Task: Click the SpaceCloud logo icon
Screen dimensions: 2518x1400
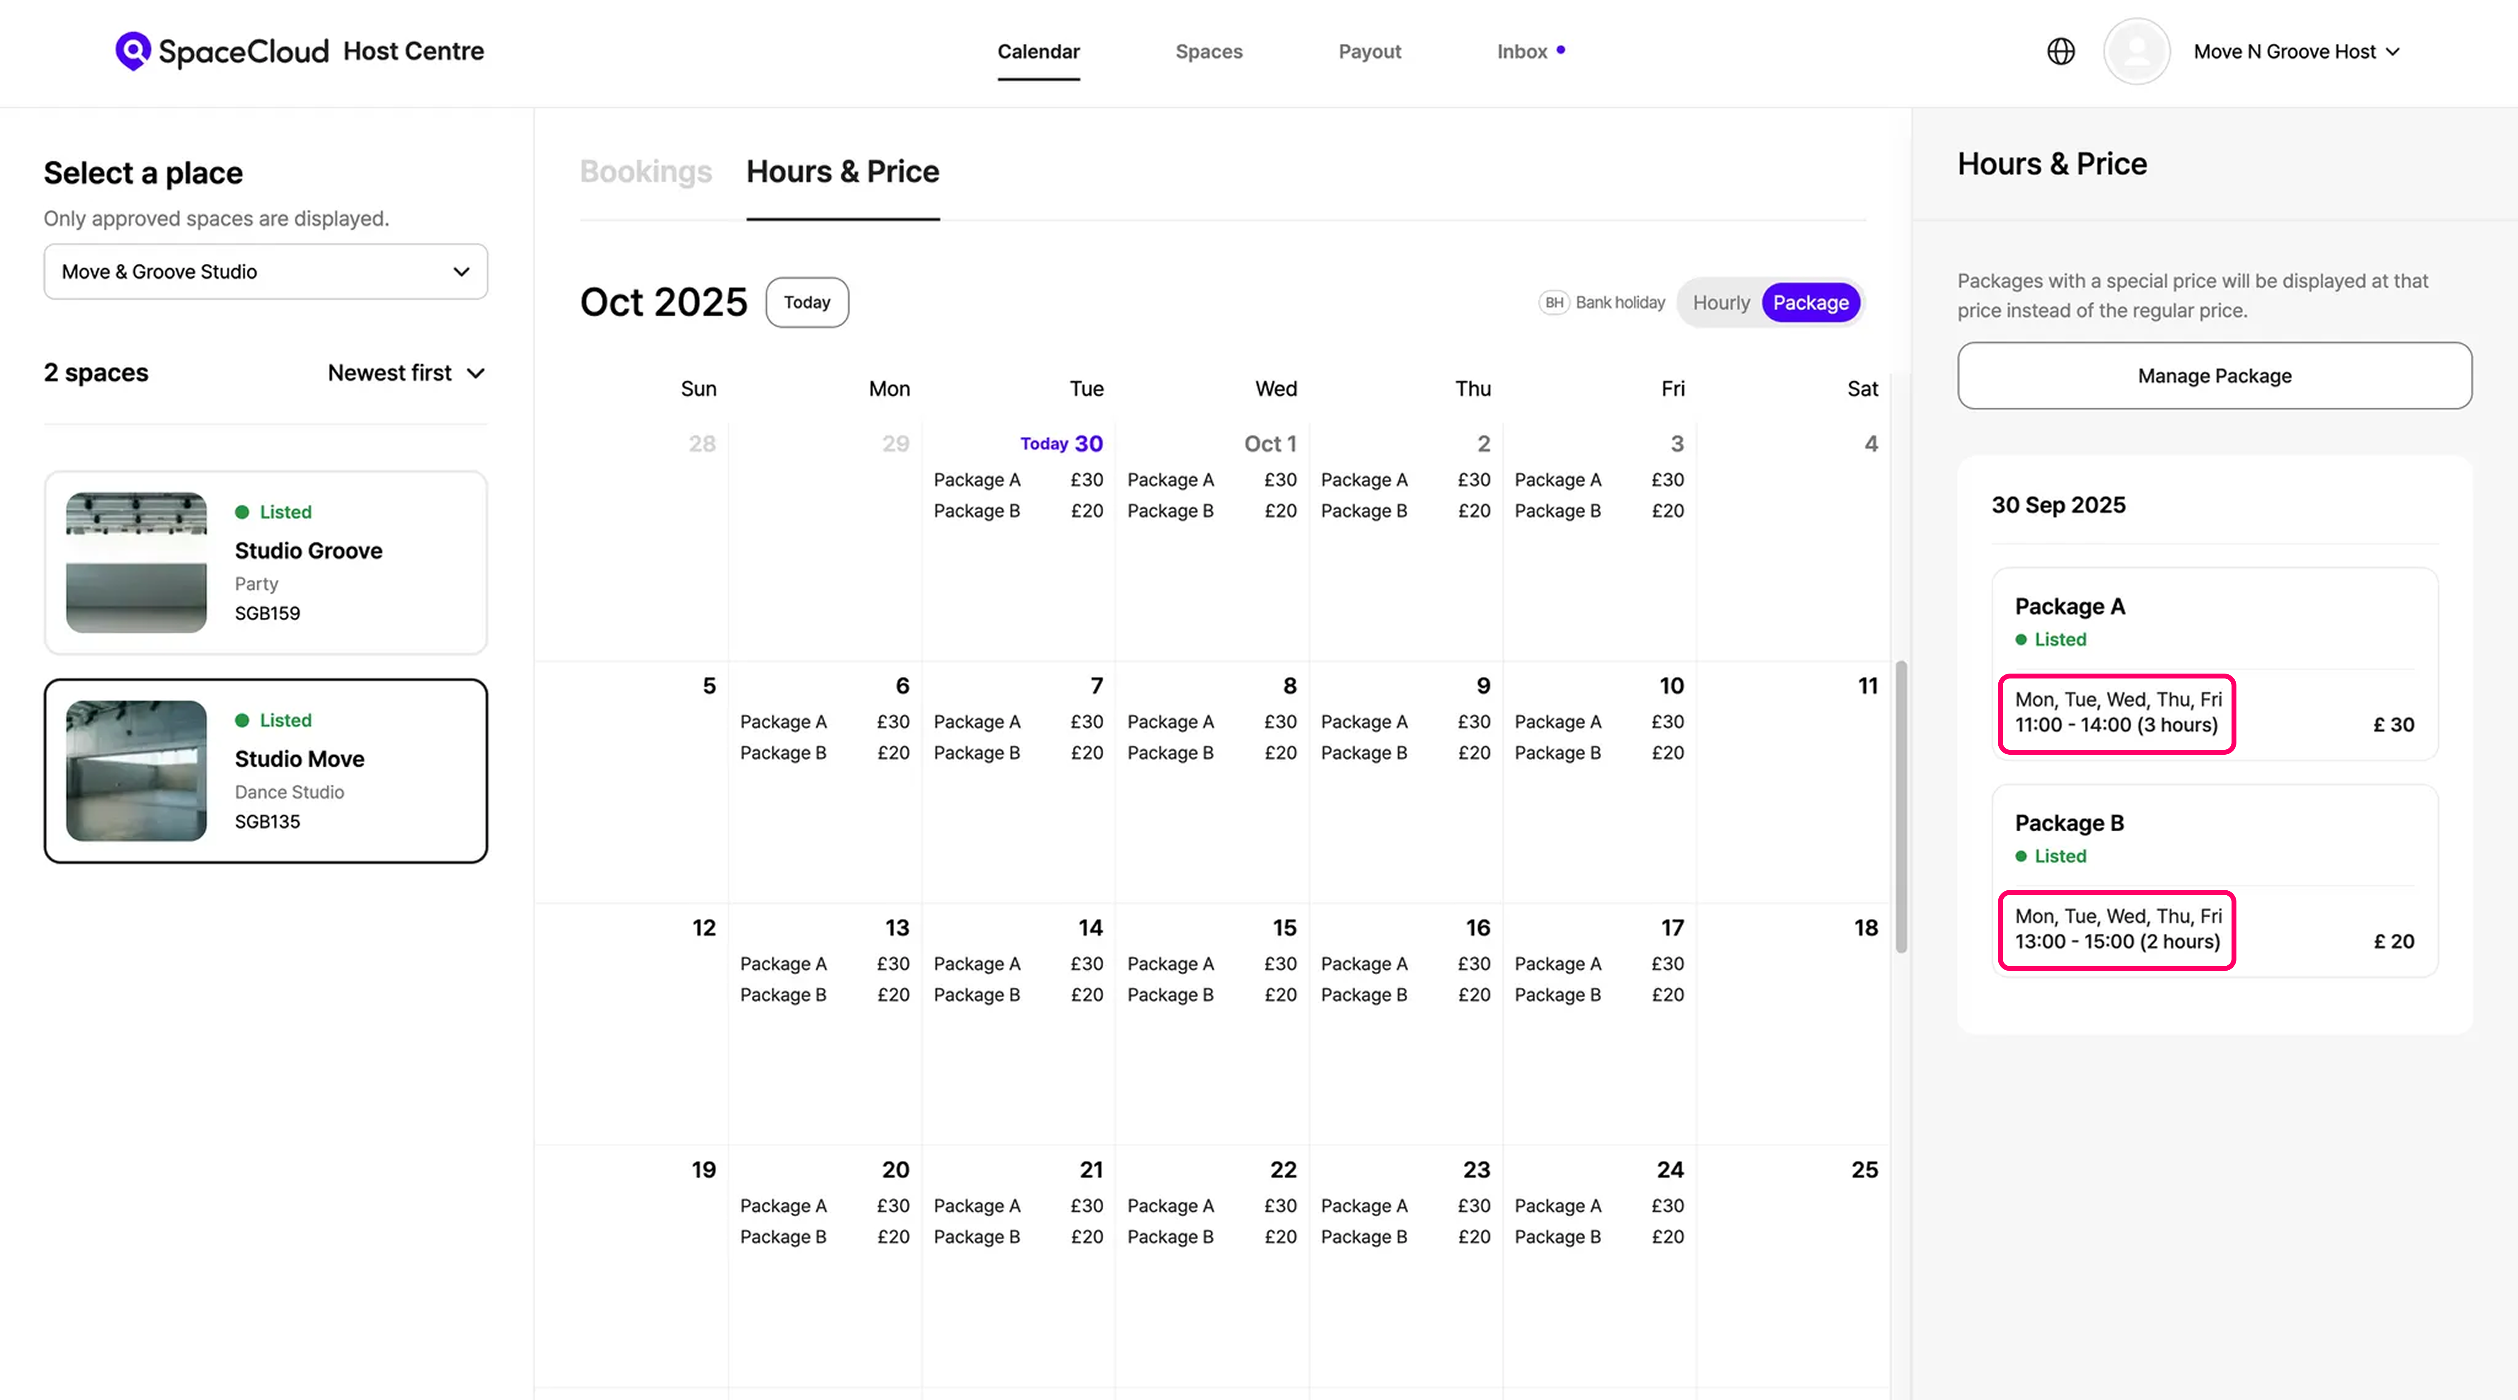Action: tap(133, 51)
